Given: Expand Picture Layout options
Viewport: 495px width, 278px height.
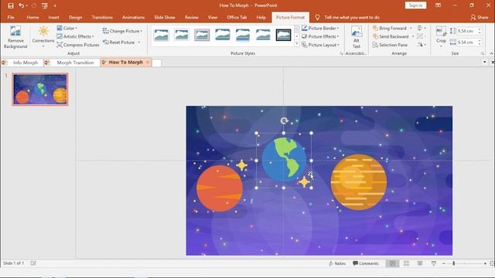Looking at the screenshot, I should (x=320, y=45).
